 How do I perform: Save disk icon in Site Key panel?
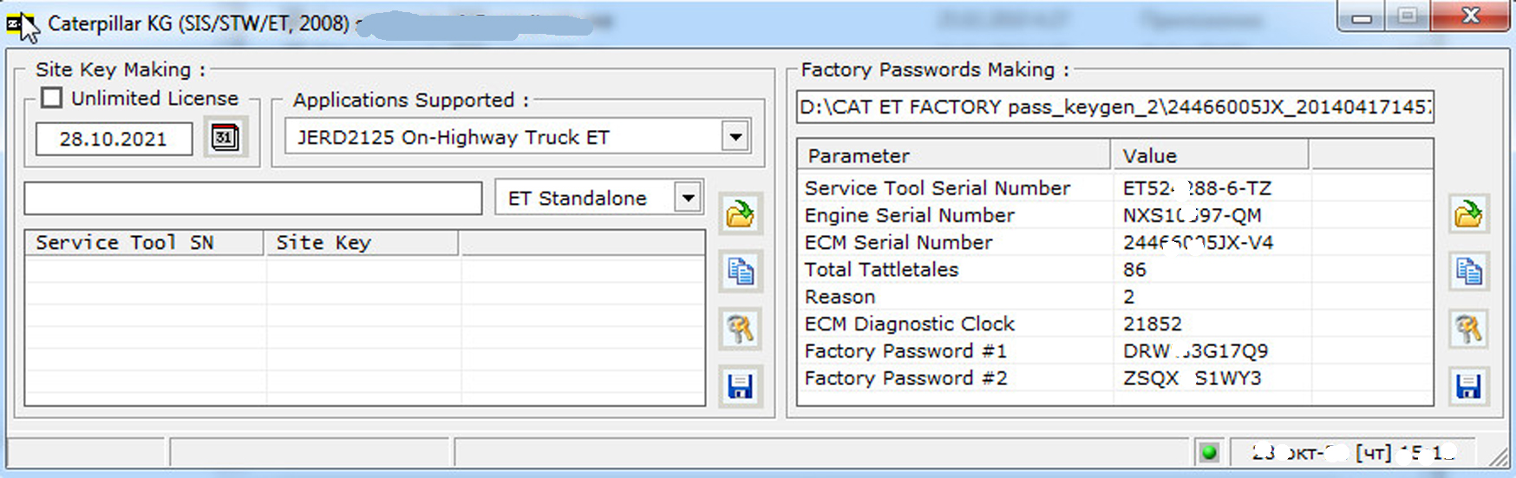point(740,386)
